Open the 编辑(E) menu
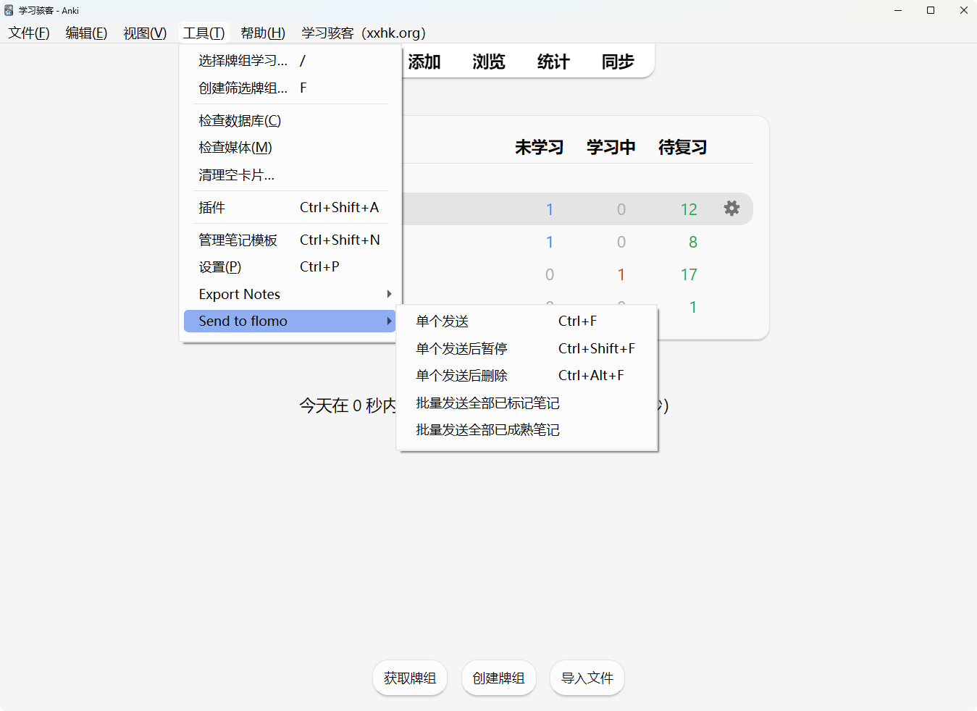 [x=86, y=33]
